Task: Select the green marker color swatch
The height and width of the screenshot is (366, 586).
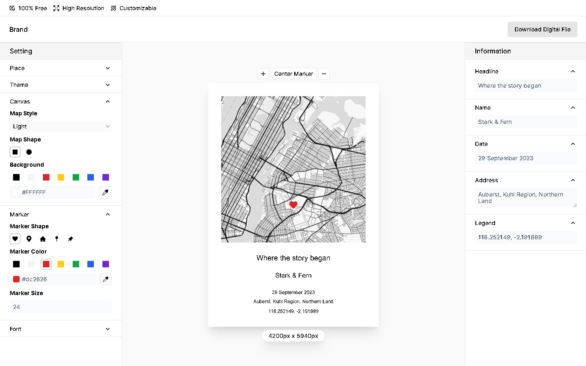Action: (75, 264)
